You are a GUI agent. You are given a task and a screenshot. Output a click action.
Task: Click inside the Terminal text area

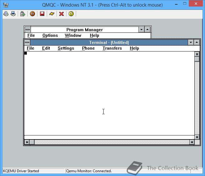pyautogui.click(x=109, y=93)
